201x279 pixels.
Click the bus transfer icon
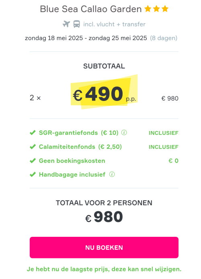coord(77,24)
